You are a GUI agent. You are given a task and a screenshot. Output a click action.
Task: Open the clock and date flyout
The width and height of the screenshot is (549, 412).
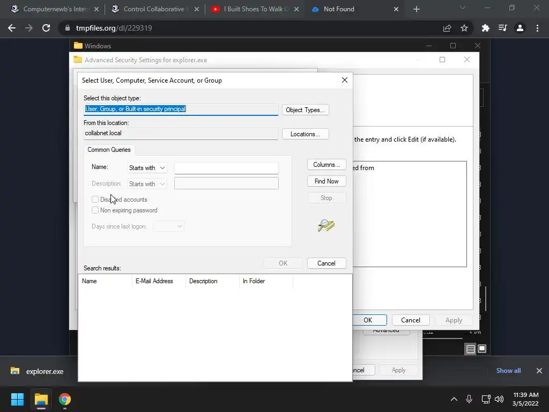(x=525, y=399)
